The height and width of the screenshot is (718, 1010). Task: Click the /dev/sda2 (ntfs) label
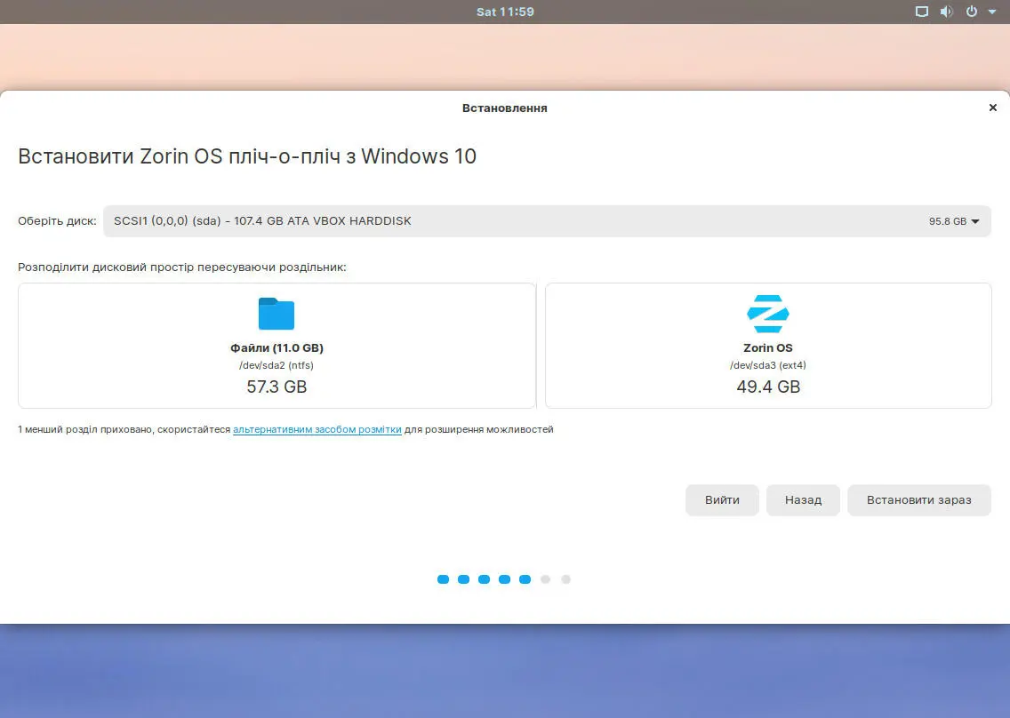(277, 365)
